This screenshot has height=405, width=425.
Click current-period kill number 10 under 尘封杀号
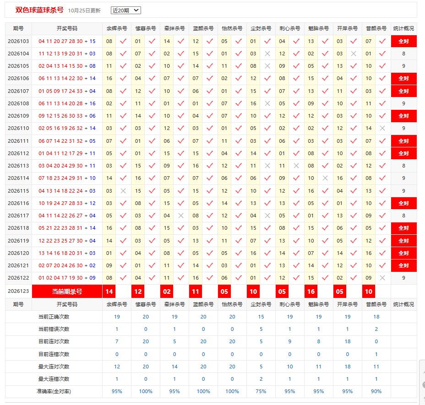click(253, 292)
